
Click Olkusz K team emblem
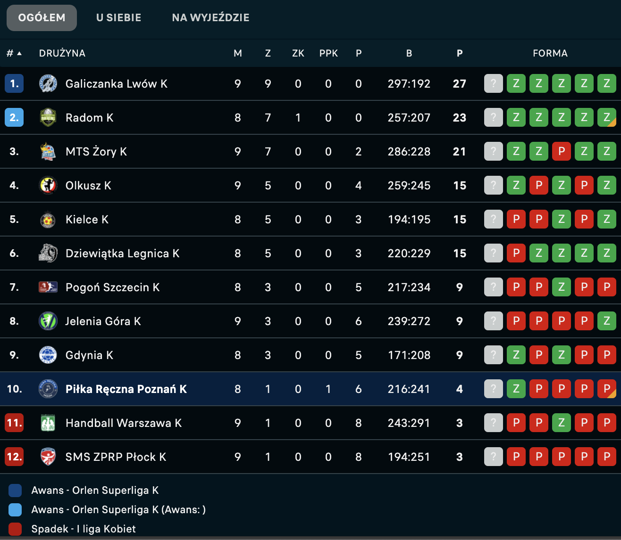(x=48, y=186)
